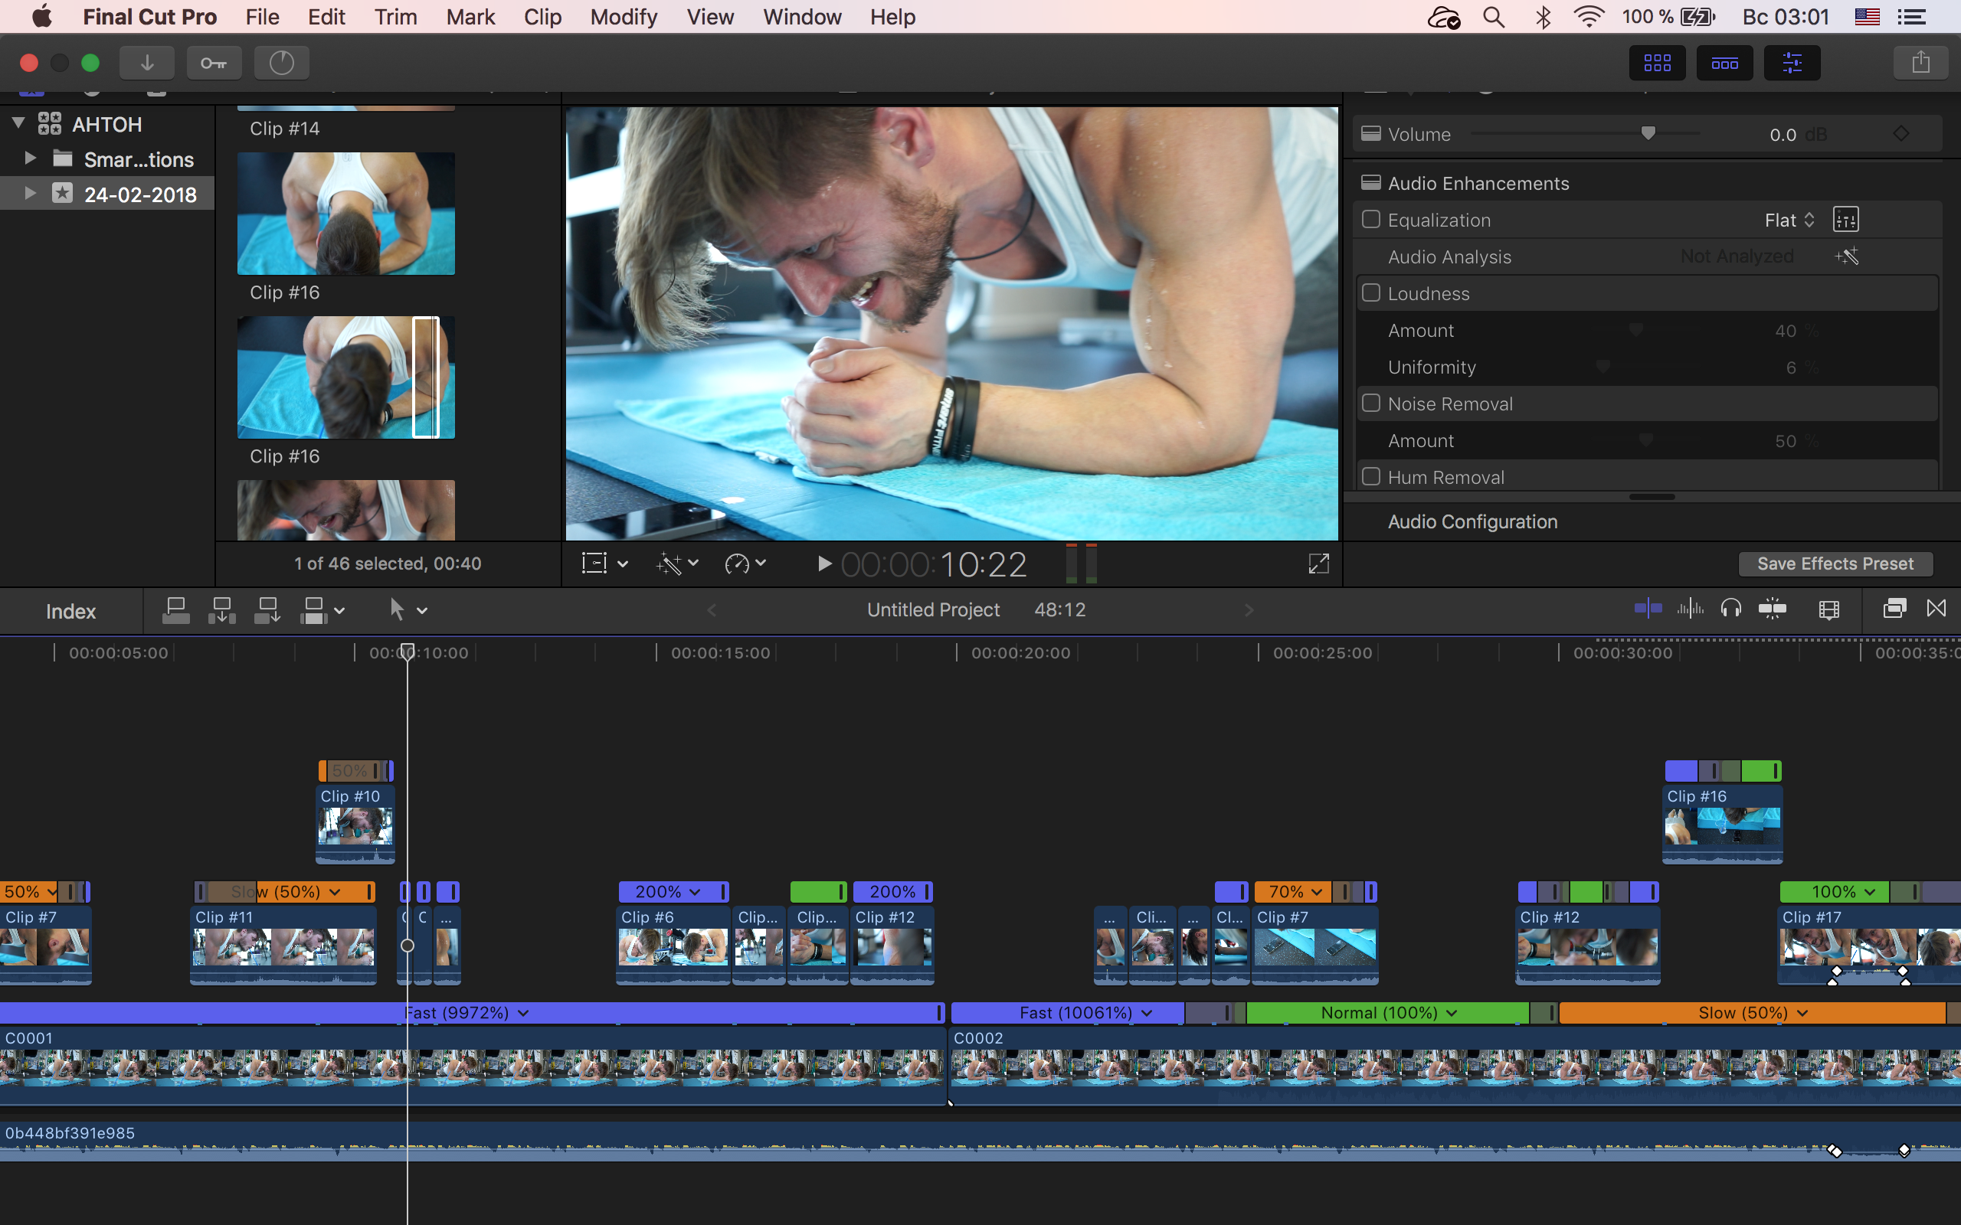This screenshot has width=1961, height=1225.
Task: Toggle the inspector sliders icon
Action: 1792,62
